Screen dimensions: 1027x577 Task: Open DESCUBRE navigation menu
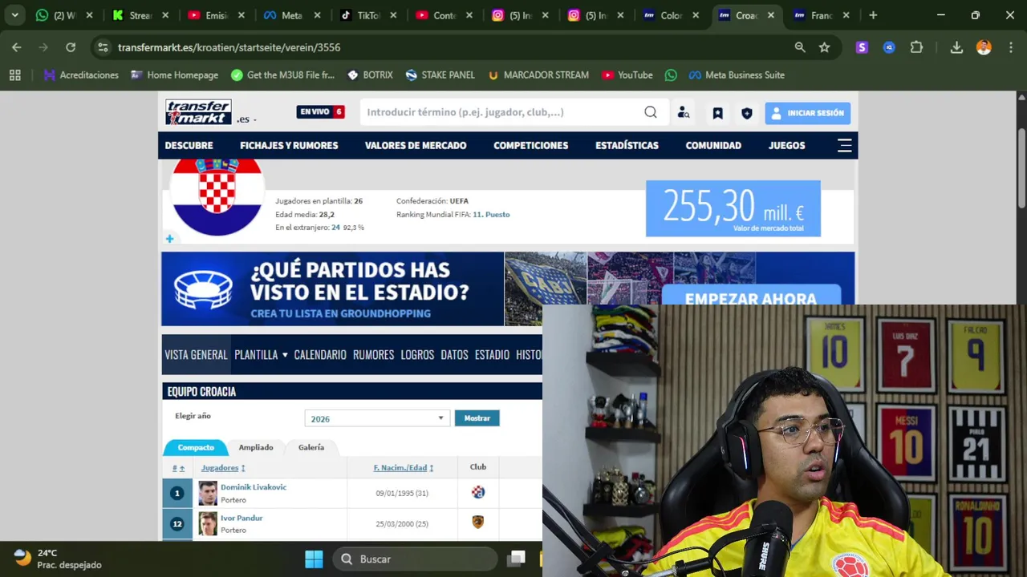(x=189, y=145)
